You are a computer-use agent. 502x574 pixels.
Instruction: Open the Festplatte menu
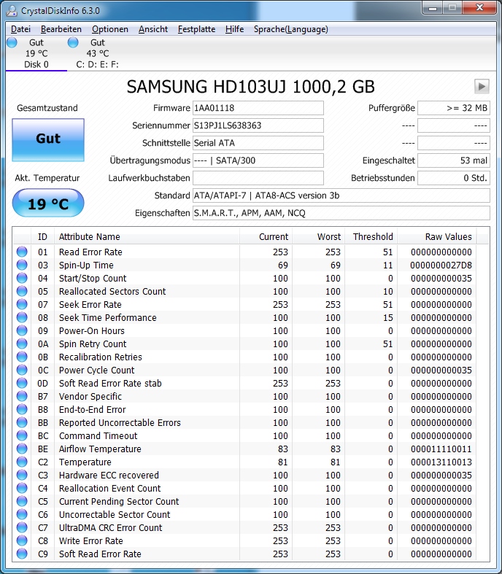tap(196, 29)
